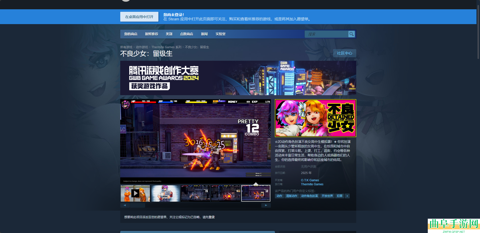Click 在桌面应用中打开 button
480x233 pixels.
point(139,17)
